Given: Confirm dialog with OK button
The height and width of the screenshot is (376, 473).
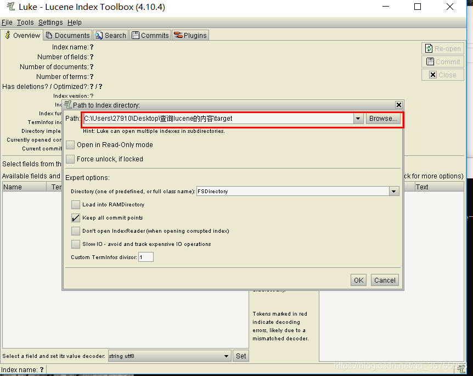Looking at the screenshot, I should 358,280.
